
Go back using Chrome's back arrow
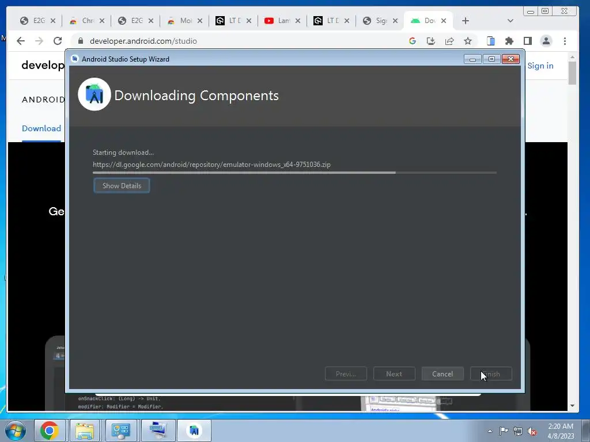pos(21,41)
